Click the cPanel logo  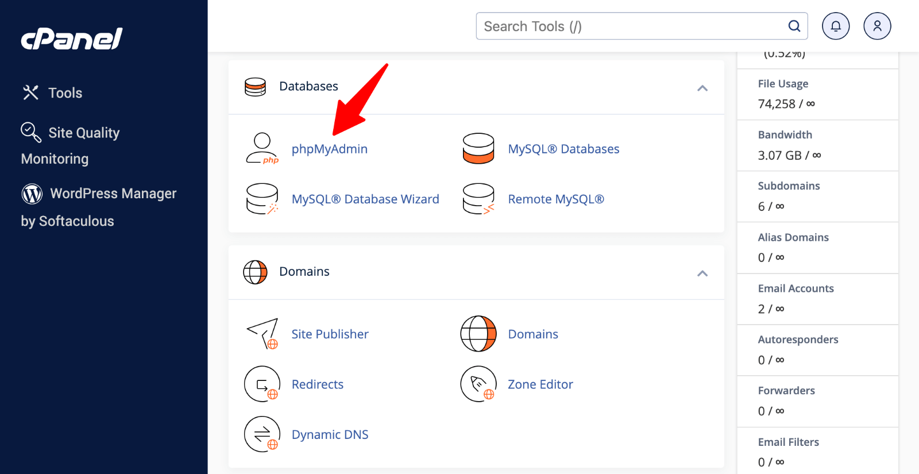point(72,39)
